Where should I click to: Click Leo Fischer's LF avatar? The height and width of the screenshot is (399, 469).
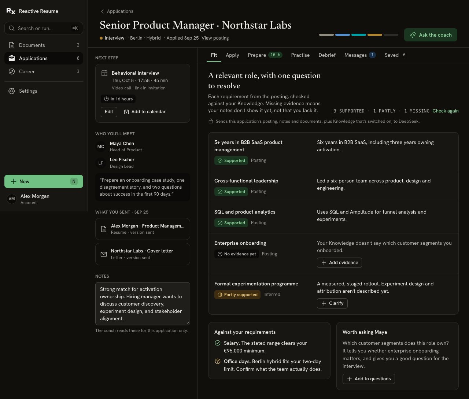pyautogui.click(x=101, y=163)
